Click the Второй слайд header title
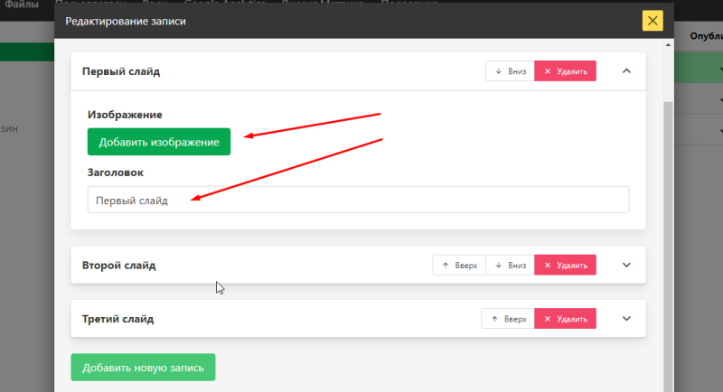The height and width of the screenshot is (392, 723). tap(118, 266)
